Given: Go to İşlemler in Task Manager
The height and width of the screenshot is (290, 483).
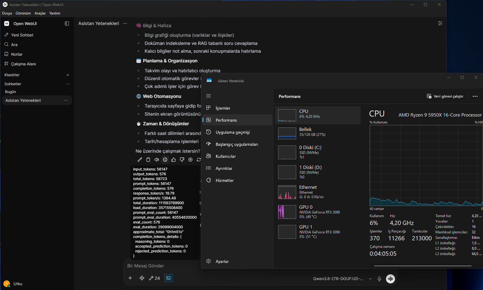Looking at the screenshot, I should pos(237,108).
